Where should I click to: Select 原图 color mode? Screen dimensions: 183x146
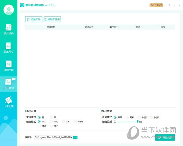(118, 117)
